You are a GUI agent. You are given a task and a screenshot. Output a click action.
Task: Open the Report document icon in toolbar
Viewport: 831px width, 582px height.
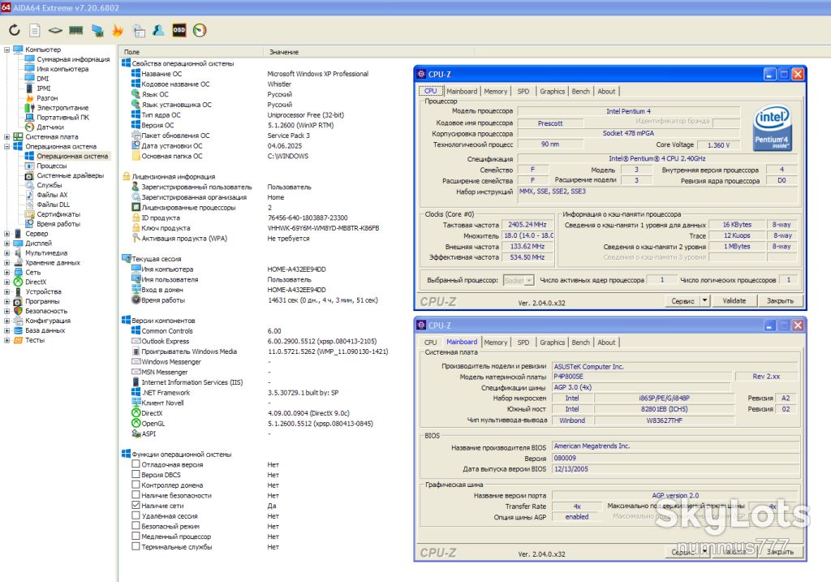pos(34,30)
